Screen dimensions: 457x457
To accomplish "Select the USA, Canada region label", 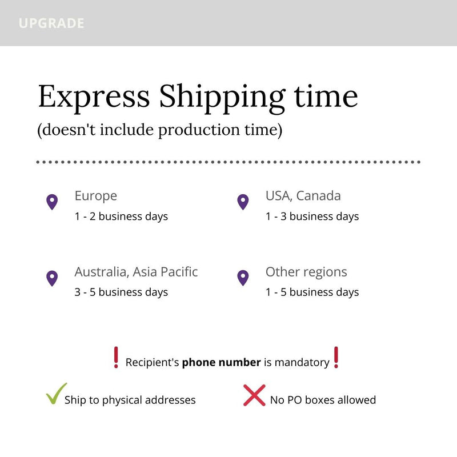I will point(303,195).
